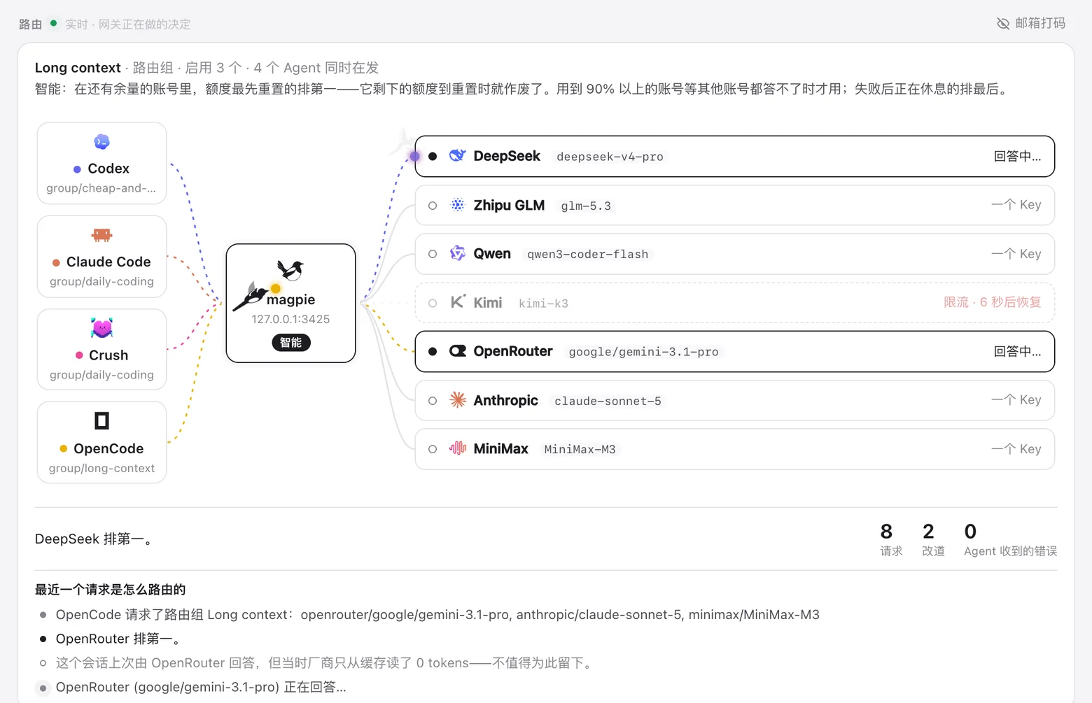Select the Qwen status circle
1092x703 pixels.
[433, 254]
